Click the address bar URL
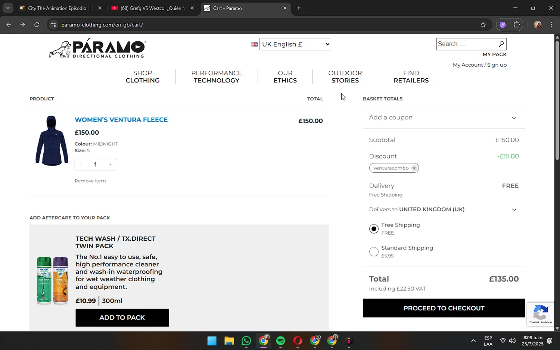The image size is (560, 350). pos(102,25)
